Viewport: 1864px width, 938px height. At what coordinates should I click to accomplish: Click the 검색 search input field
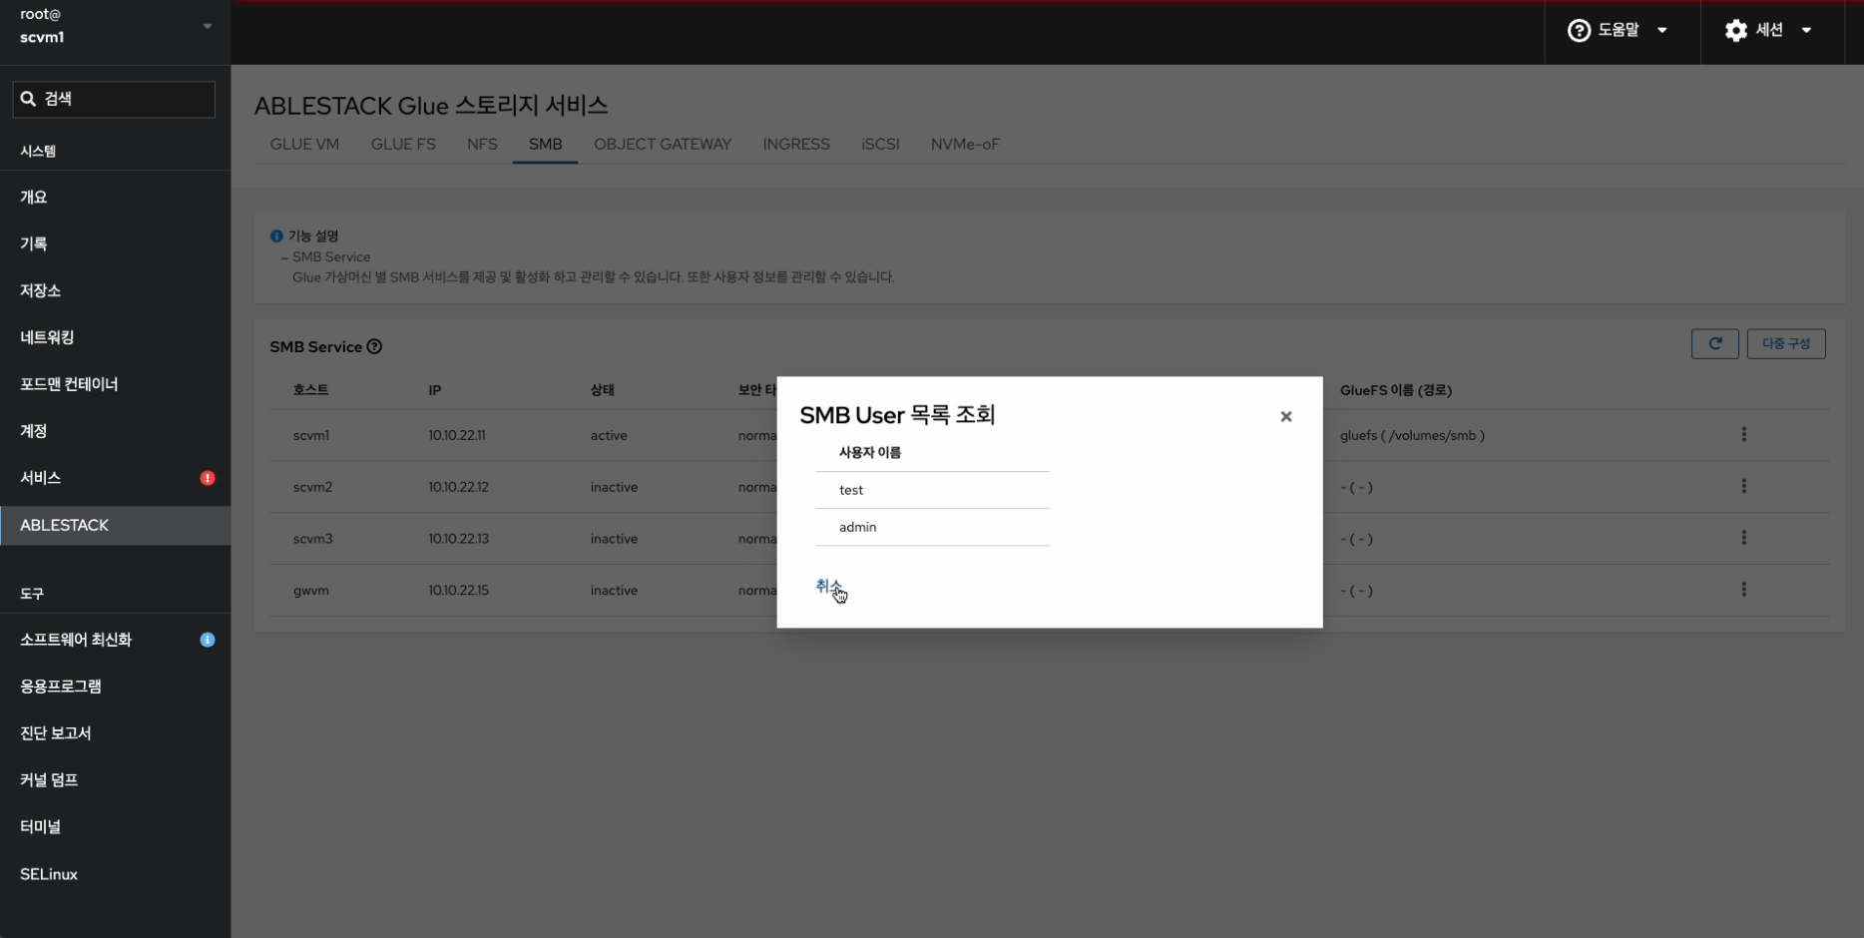[114, 99]
